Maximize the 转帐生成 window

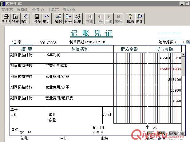[x=187, y=4]
